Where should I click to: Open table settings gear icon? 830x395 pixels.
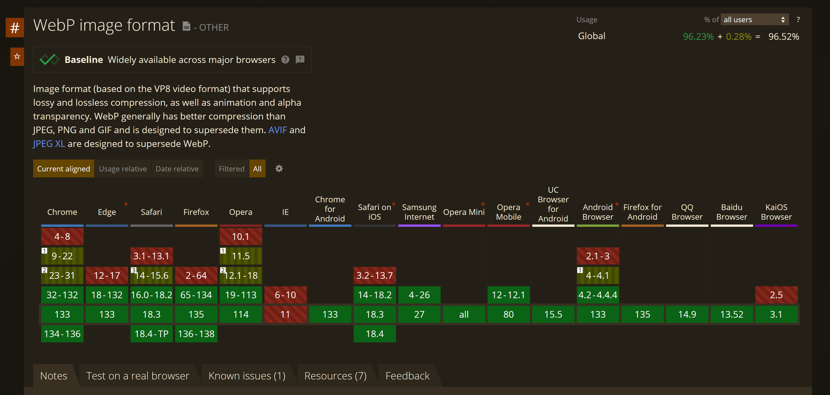pyautogui.click(x=279, y=168)
